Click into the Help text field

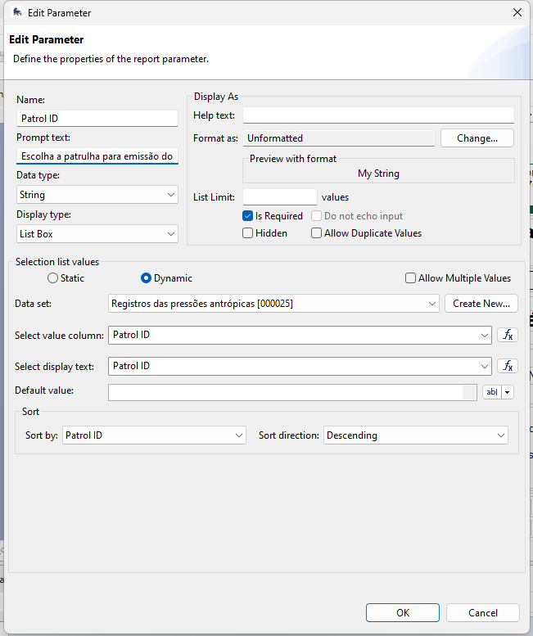coord(378,115)
